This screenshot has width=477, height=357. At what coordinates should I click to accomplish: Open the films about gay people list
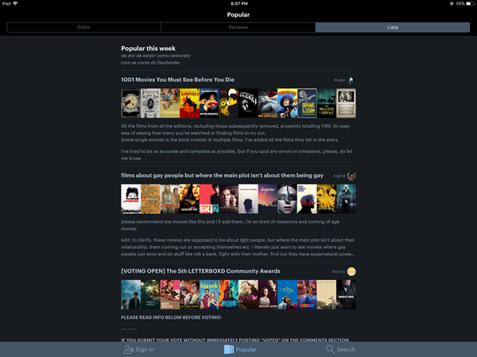point(222,175)
